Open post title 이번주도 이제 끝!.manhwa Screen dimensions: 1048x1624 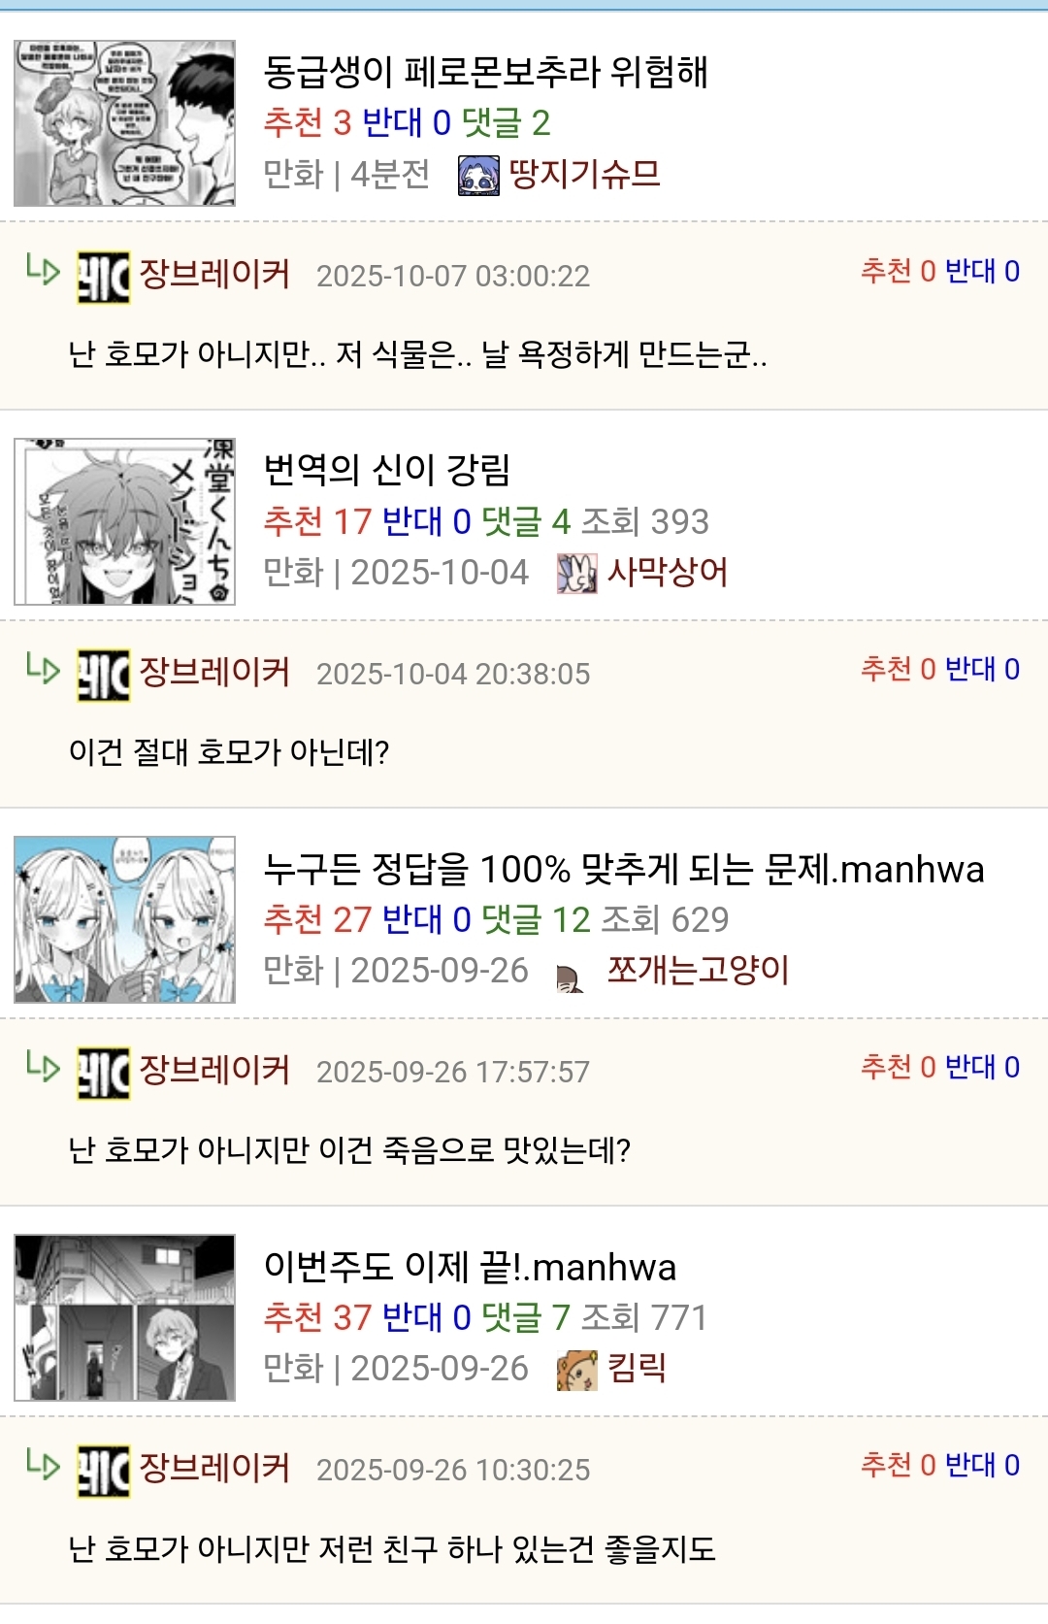pyautogui.click(x=470, y=1267)
